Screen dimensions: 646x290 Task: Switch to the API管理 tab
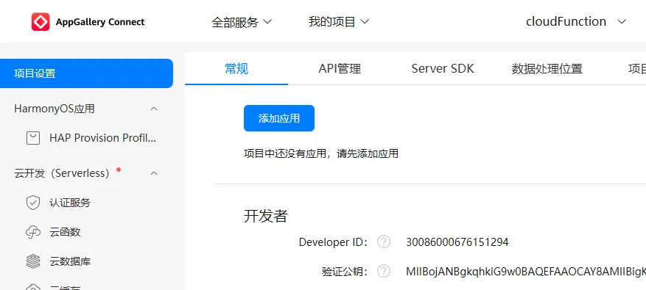click(x=340, y=68)
